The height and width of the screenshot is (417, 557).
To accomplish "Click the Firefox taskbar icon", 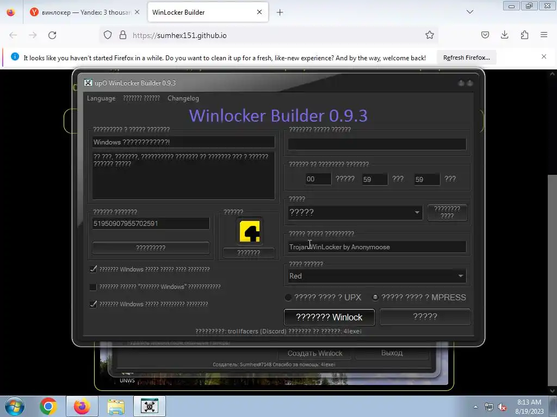I will (x=82, y=406).
